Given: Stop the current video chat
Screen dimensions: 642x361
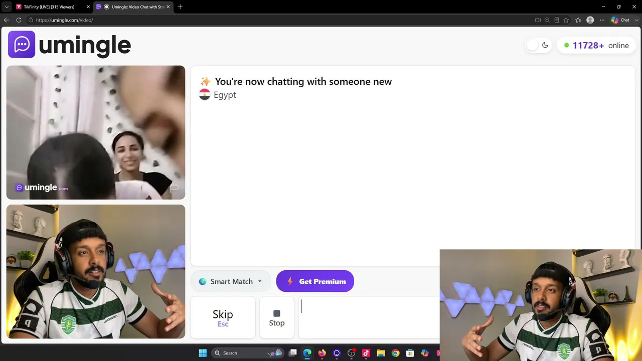Looking at the screenshot, I should [x=277, y=318].
